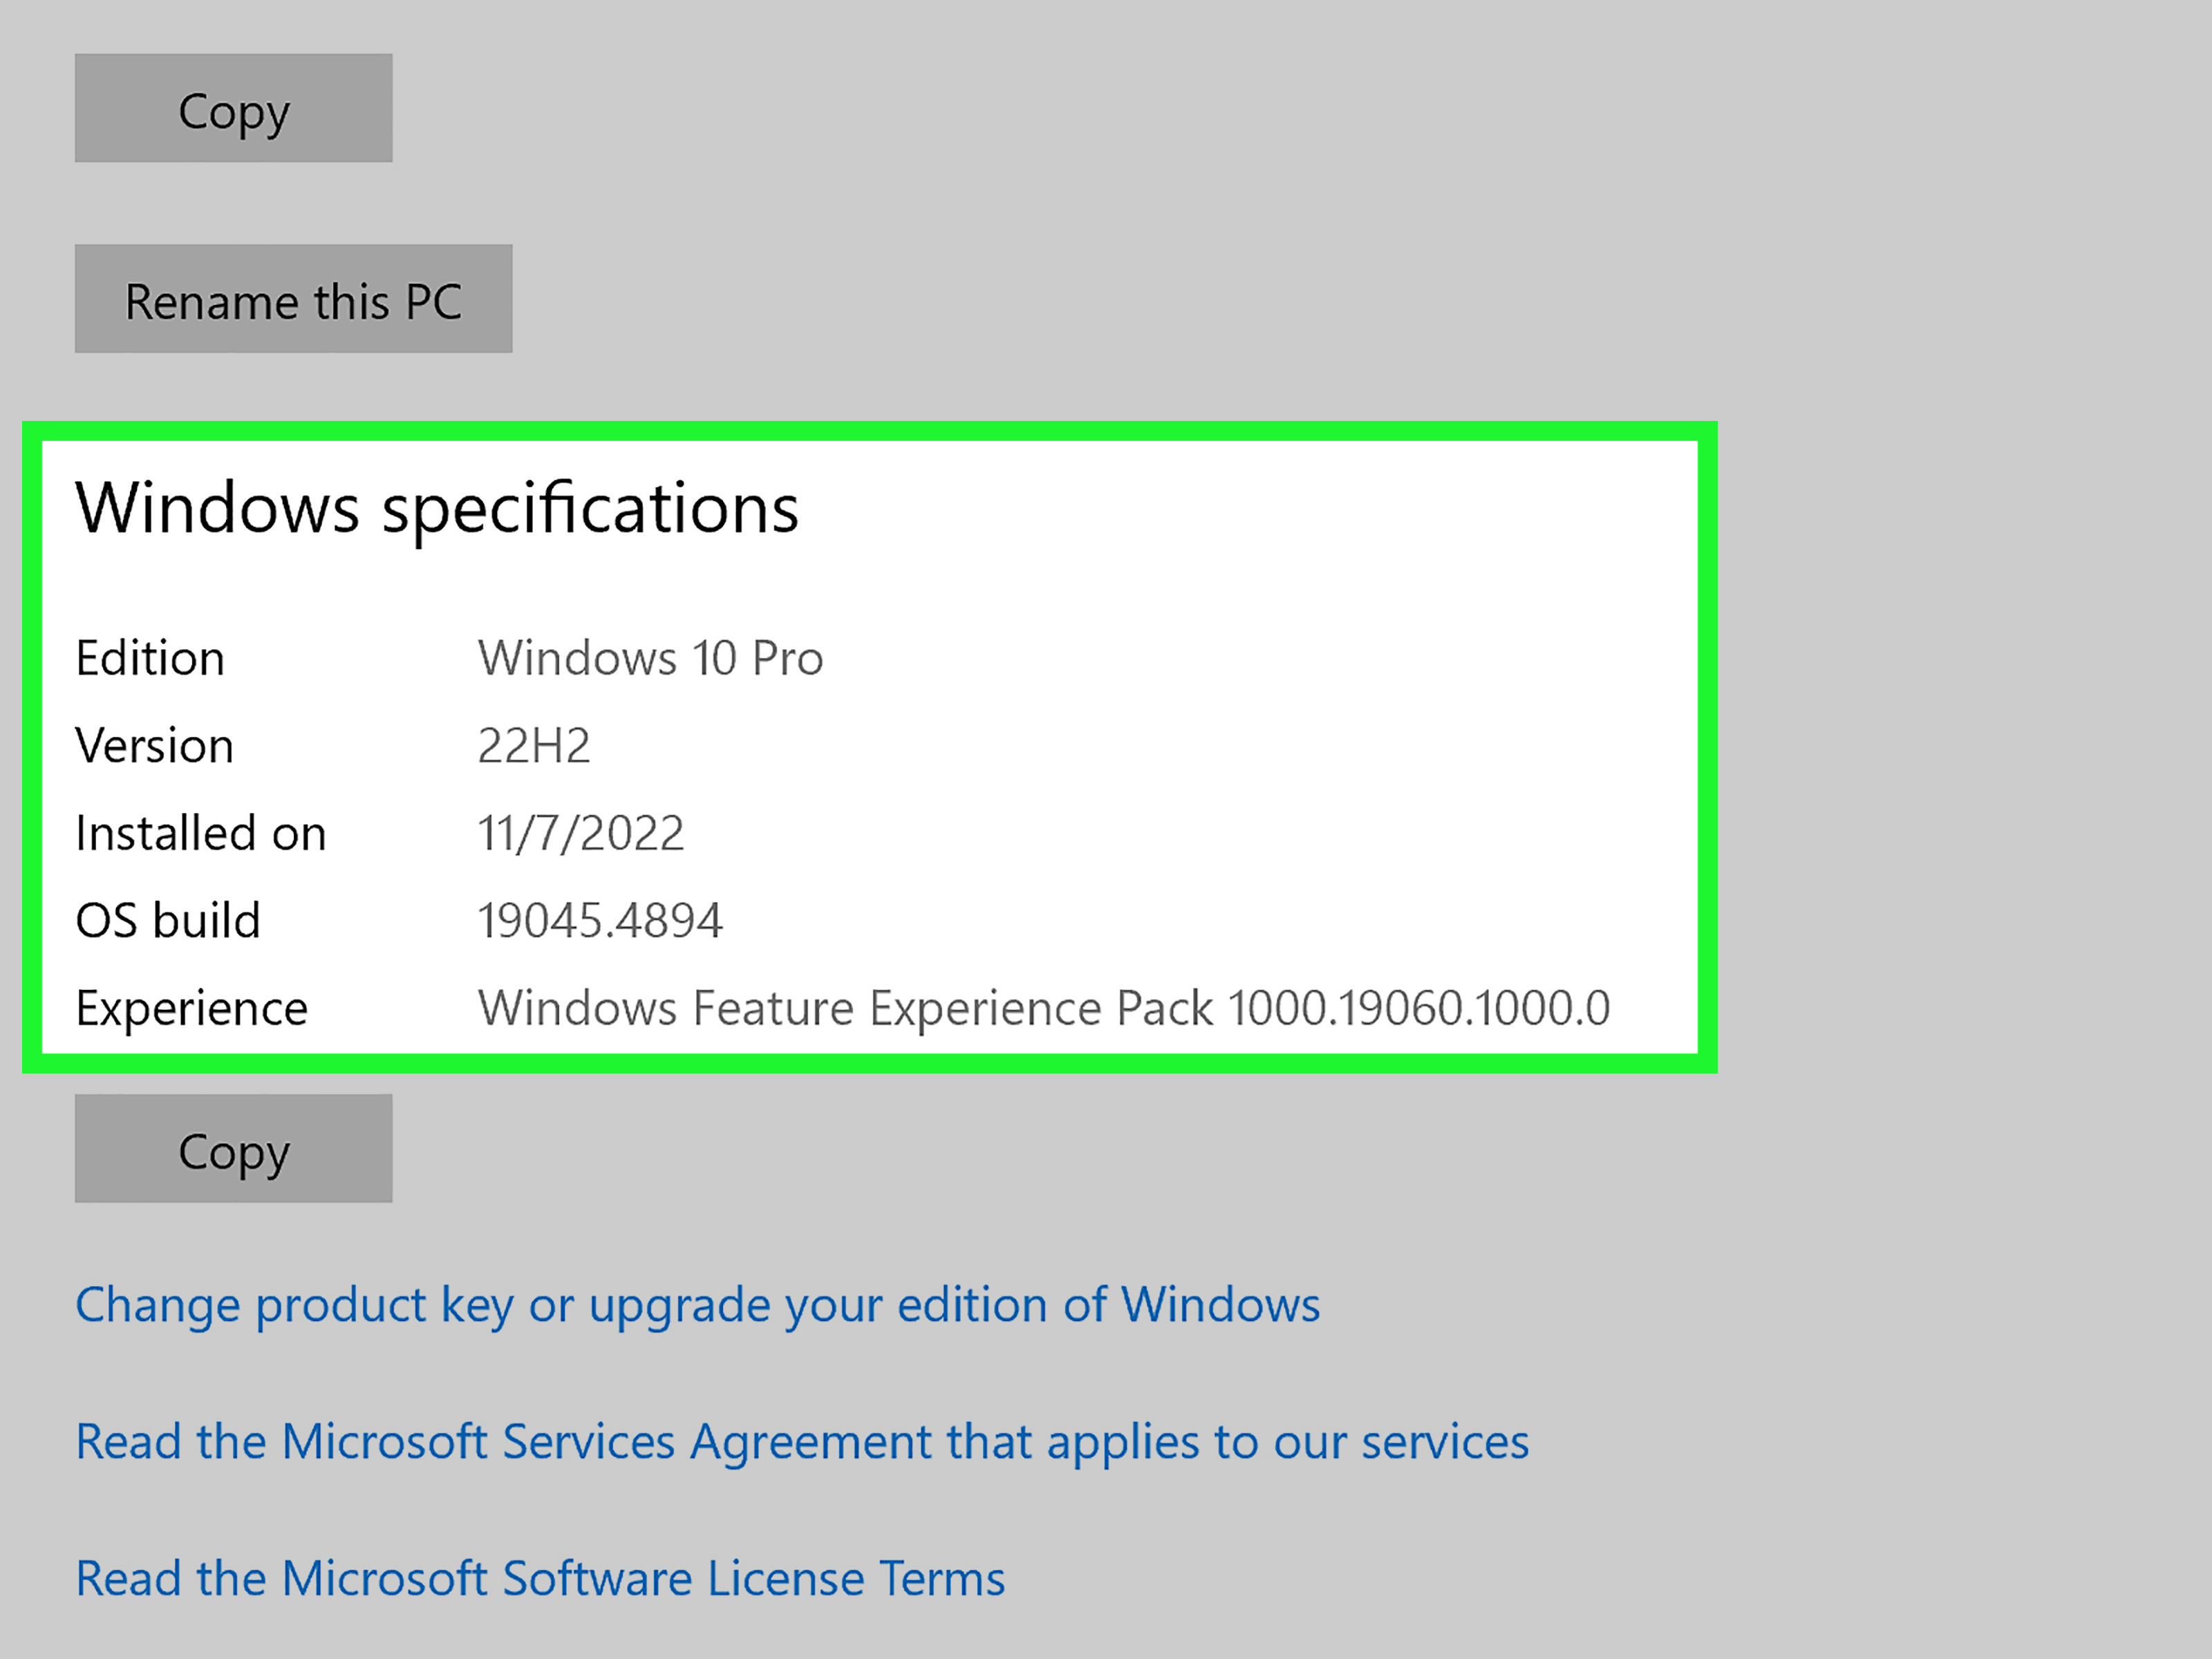Open the Microsoft Services Agreement link
2212x1659 pixels.
click(802, 1442)
